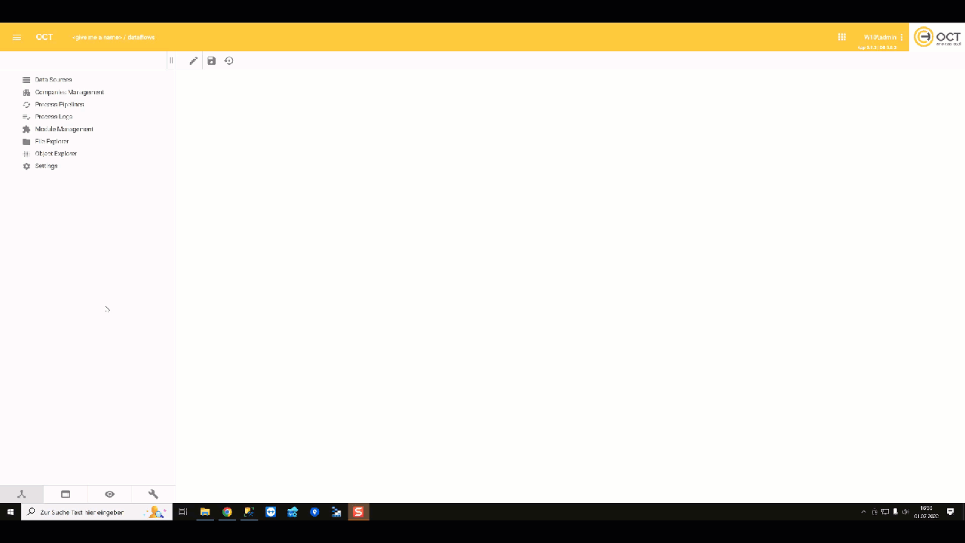Open Process Logs
This screenshot has width=965, height=543.
click(54, 117)
